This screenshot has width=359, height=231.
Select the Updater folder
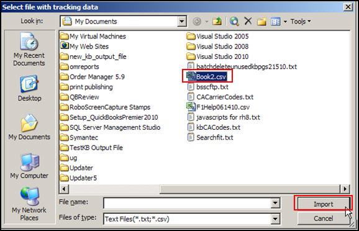coord(76,168)
